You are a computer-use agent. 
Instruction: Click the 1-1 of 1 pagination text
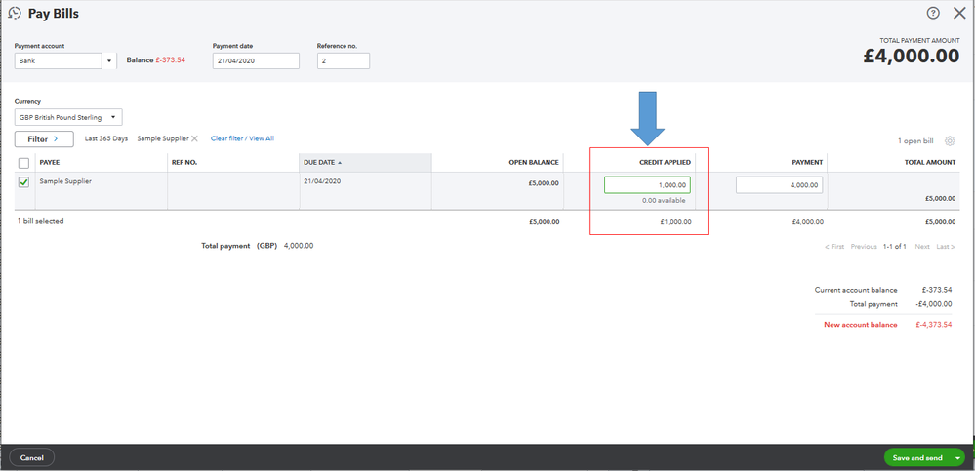point(895,247)
